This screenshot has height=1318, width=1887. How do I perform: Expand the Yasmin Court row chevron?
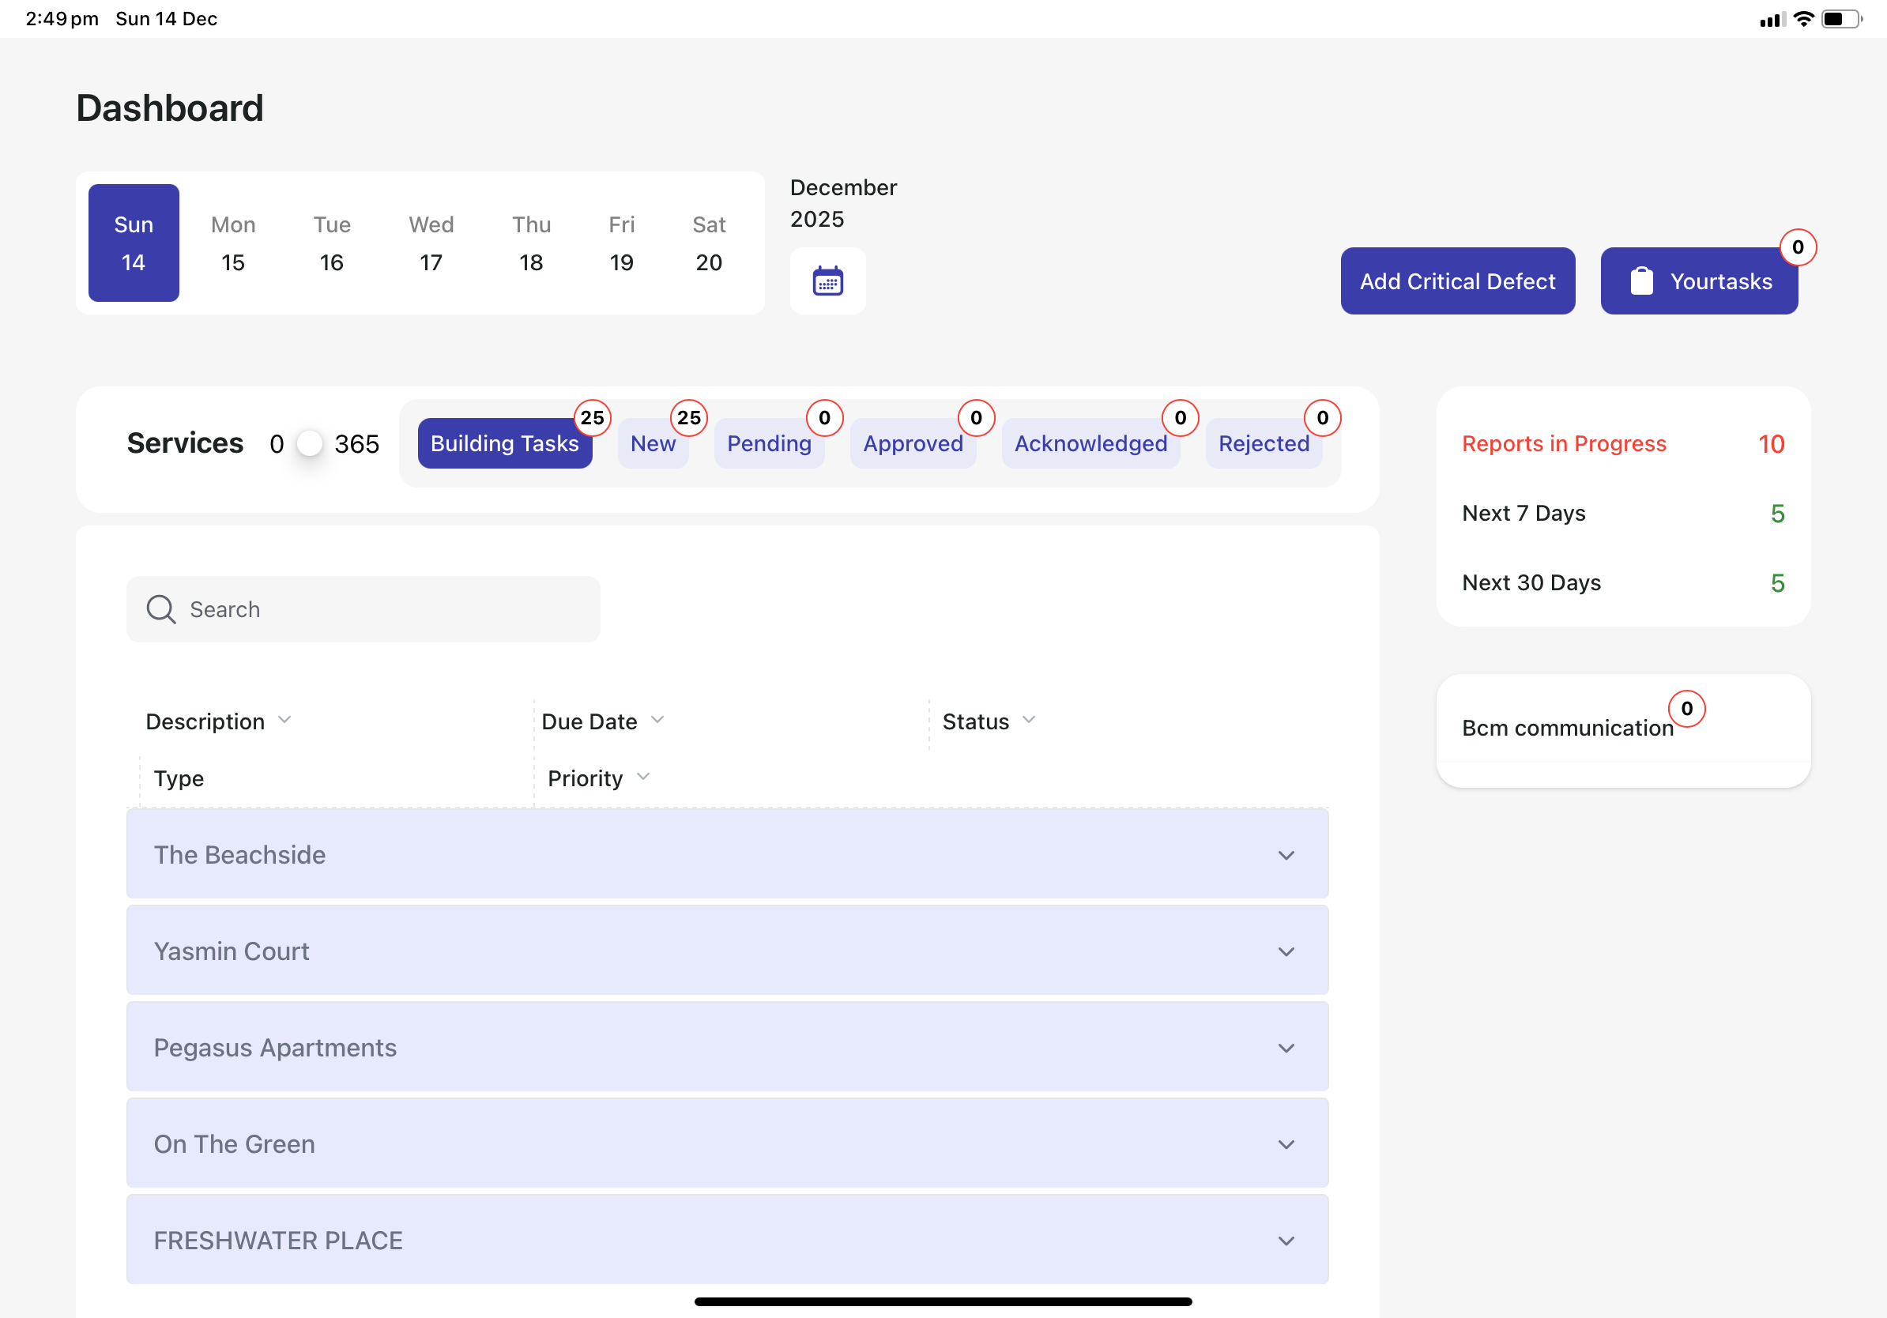(x=1286, y=951)
